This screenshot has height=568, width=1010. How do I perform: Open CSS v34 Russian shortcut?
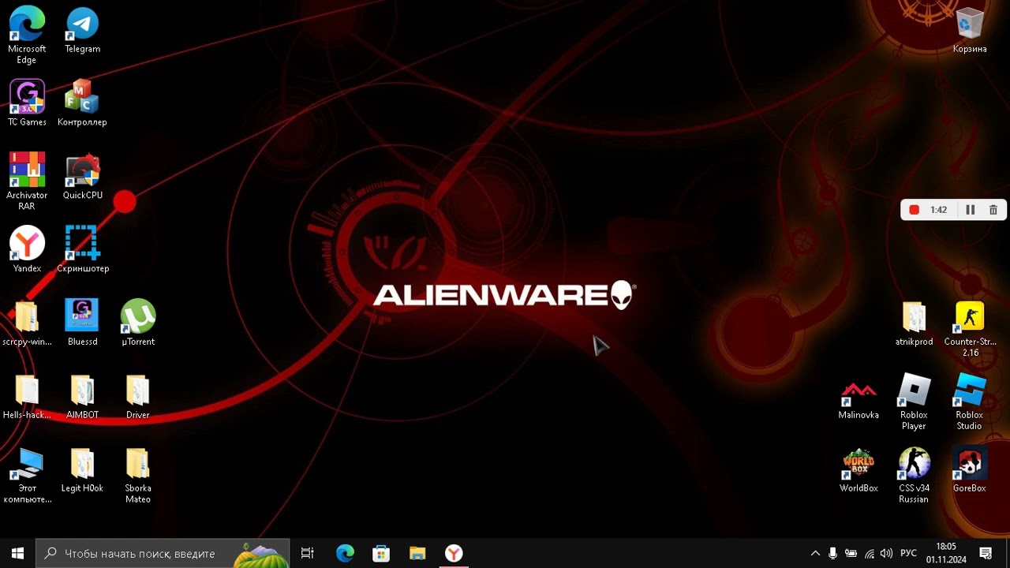click(x=914, y=476)
